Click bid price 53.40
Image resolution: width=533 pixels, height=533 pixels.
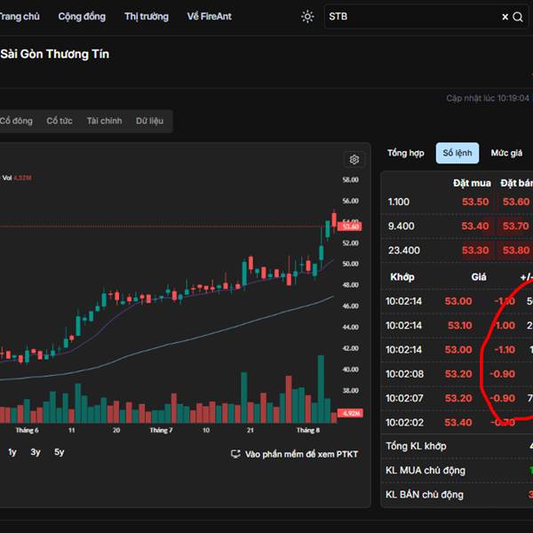click(x=475, y=226)
